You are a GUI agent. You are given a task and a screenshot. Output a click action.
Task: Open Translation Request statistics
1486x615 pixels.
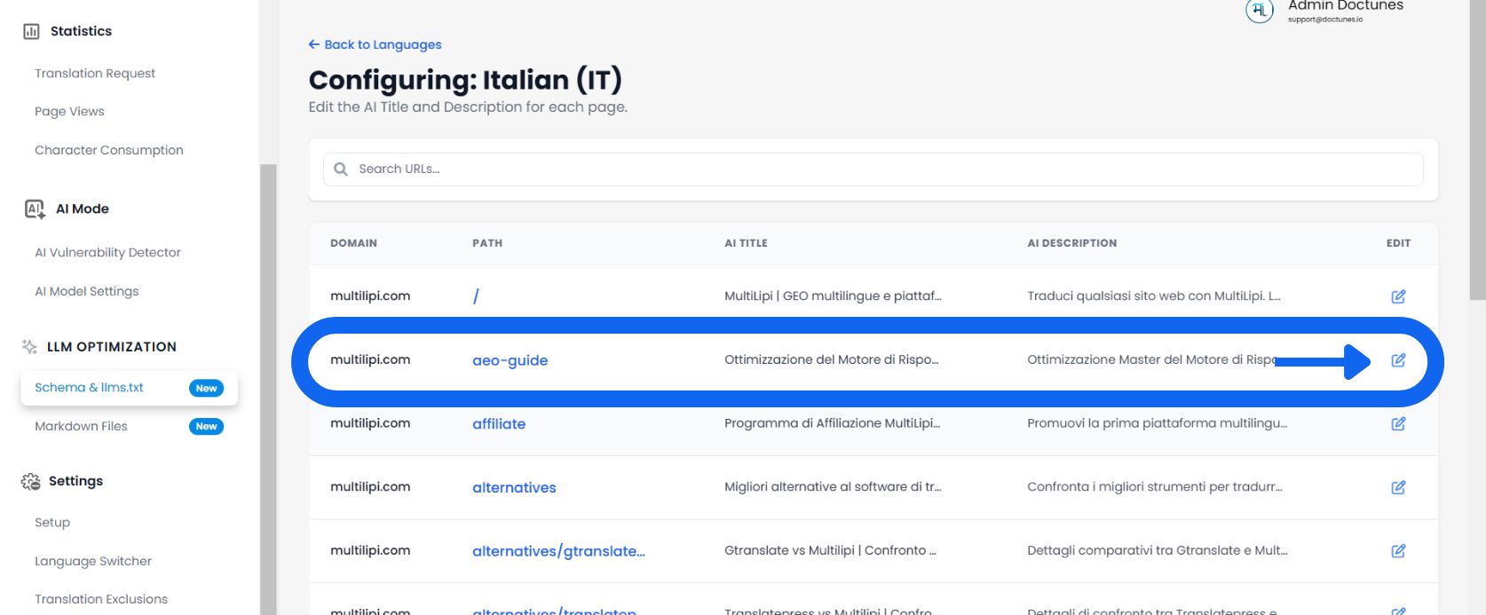pos(95,74)
